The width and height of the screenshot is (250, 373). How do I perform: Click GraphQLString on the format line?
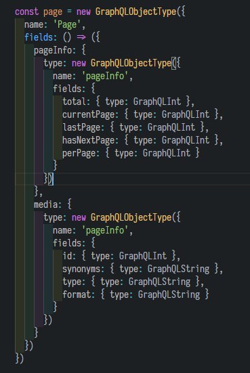pos(169,294)
